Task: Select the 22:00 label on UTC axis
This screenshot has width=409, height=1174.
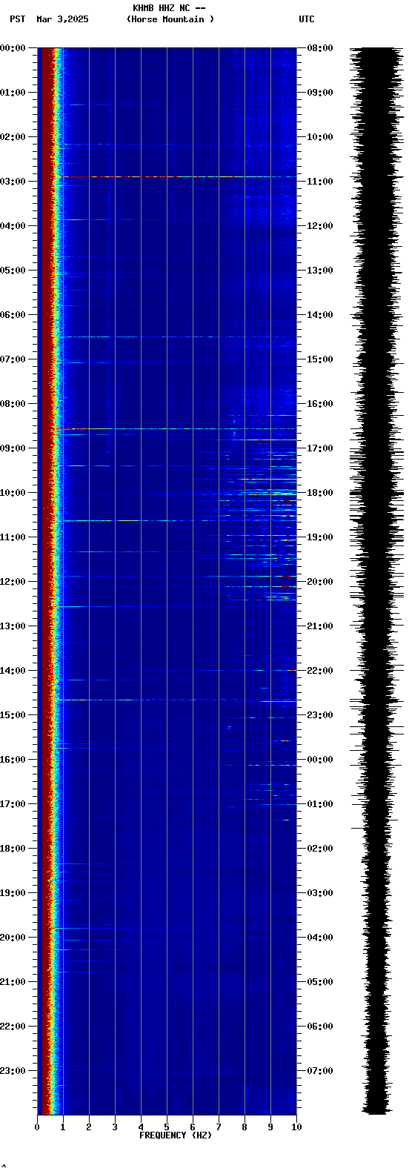Action: tap(320, 671)
